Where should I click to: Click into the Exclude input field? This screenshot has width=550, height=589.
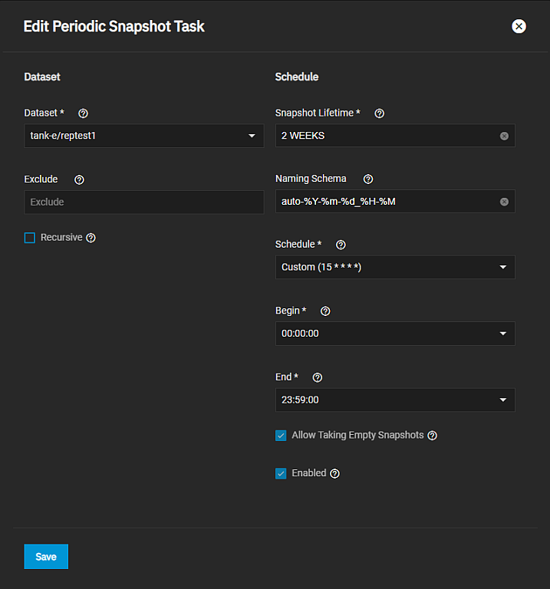(x=144, y=202)
